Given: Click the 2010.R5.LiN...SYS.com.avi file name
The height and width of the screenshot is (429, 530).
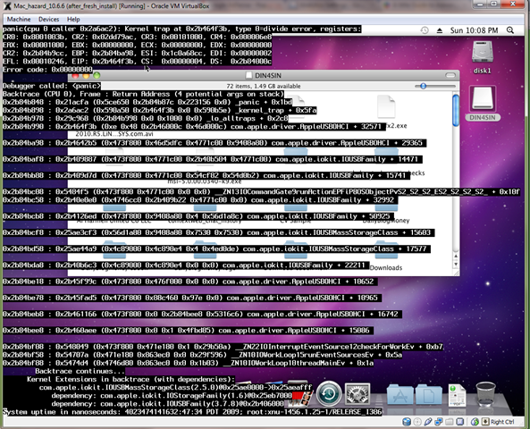Looking at the screenshot, I should point(114,134).
